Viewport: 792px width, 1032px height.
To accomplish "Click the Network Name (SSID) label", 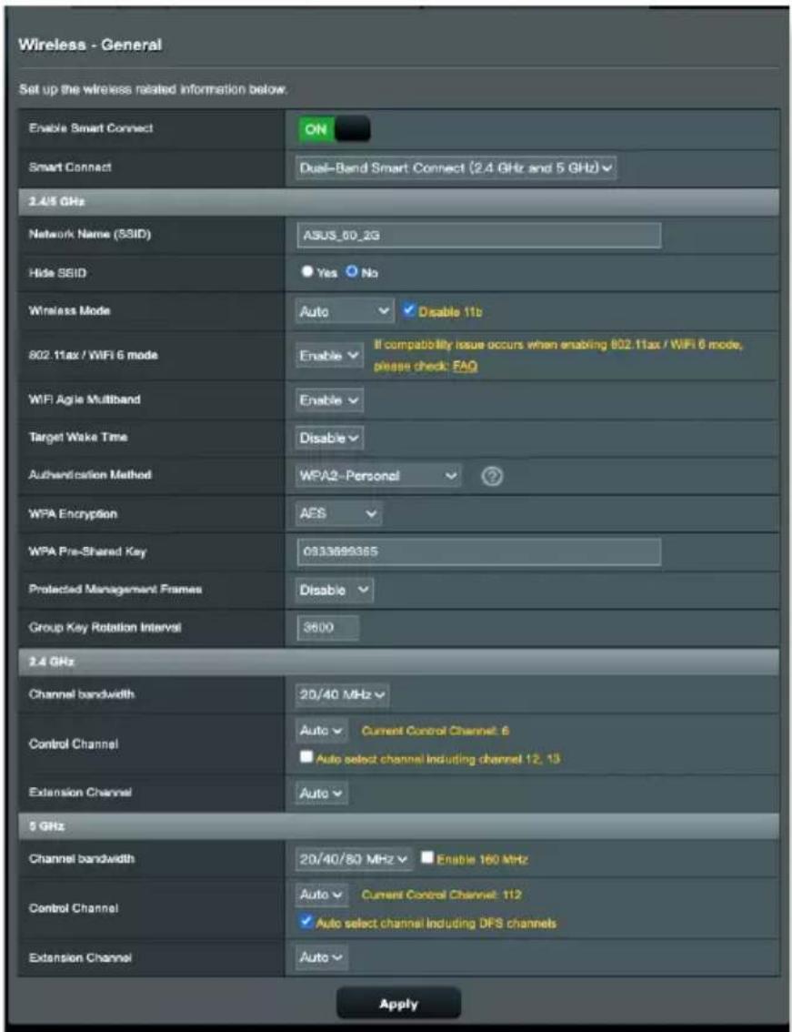I will tap(89, 234).
